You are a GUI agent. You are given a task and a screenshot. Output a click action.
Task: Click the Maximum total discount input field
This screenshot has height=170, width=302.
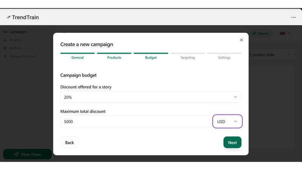[136, 121]
